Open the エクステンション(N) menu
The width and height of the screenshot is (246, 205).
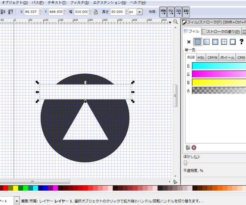pos(109,3)
